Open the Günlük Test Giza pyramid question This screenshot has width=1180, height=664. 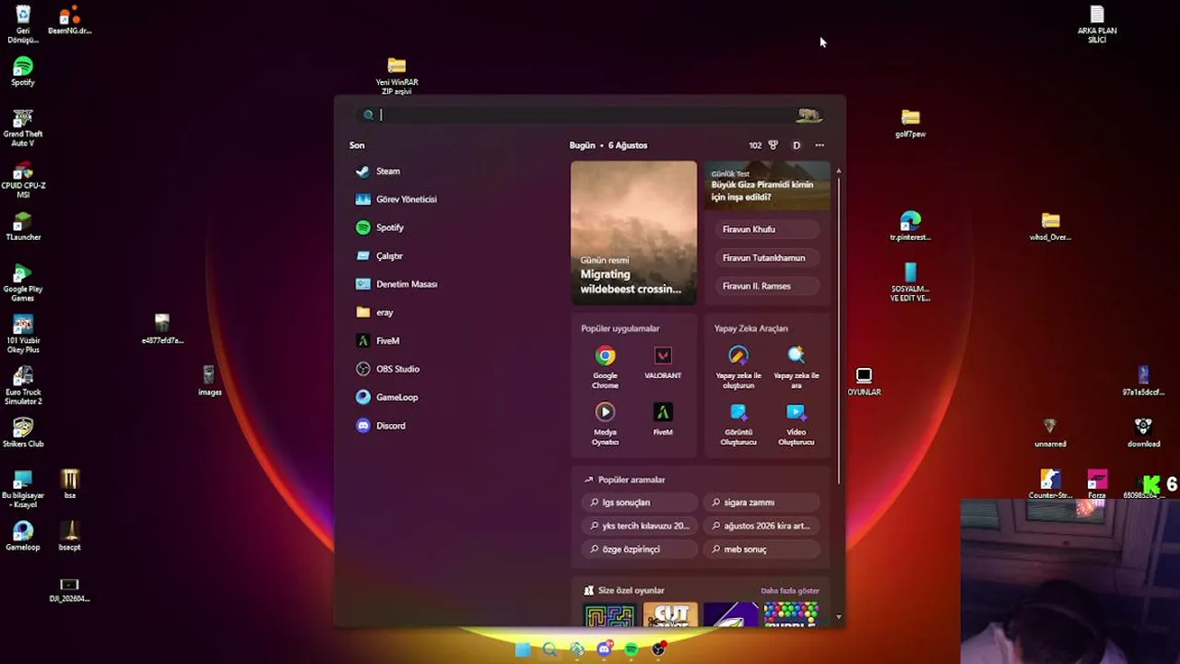tap(767, 185)
